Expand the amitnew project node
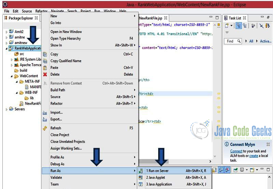The height and width of the screenshot is (189, 273). pyautogui.click(x=6, y=43)
